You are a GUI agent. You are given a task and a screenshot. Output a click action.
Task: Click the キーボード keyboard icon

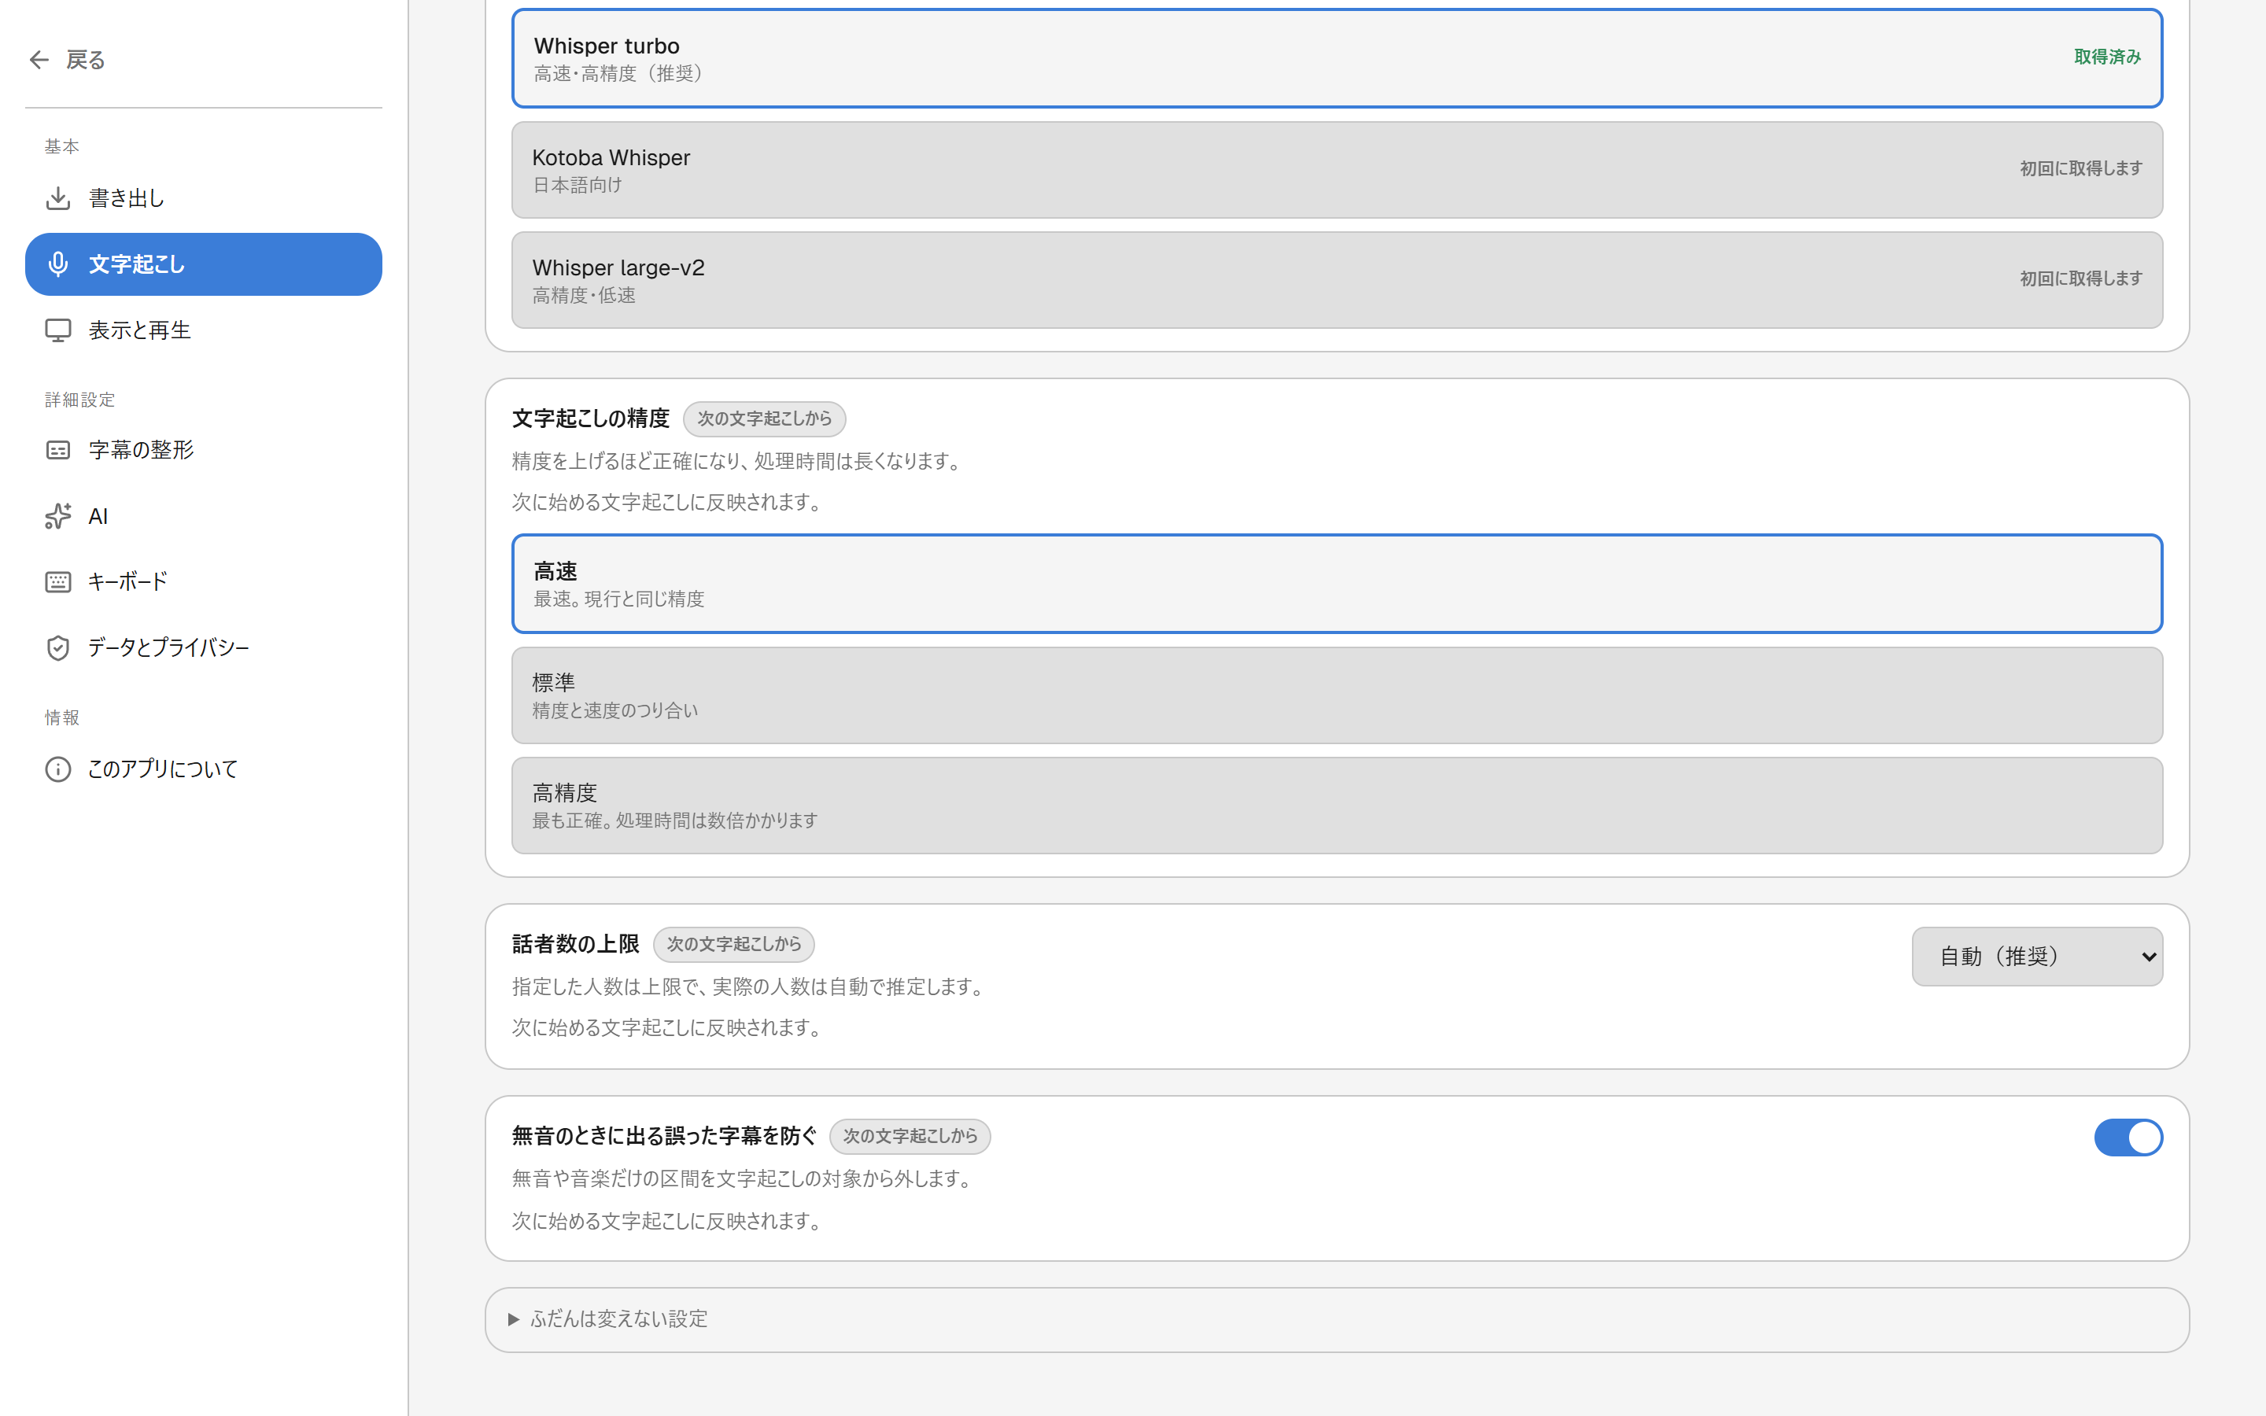pos(58,581)
